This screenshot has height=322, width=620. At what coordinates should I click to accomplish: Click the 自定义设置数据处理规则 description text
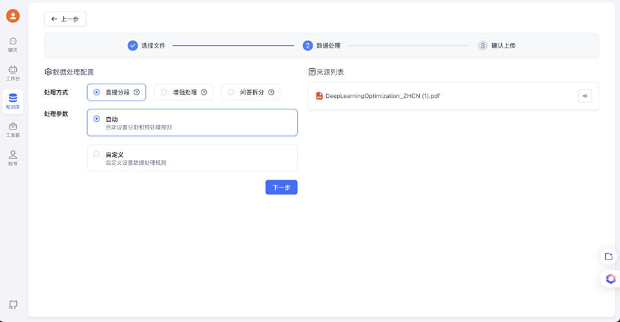tap(136, 163)
